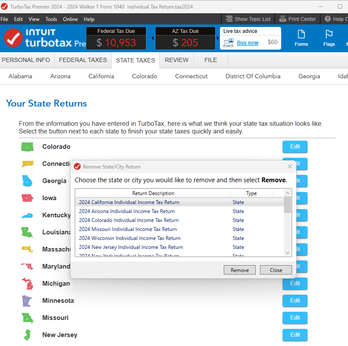
Task: Click the return list scroll up arrow
Action: pos(287,193)
